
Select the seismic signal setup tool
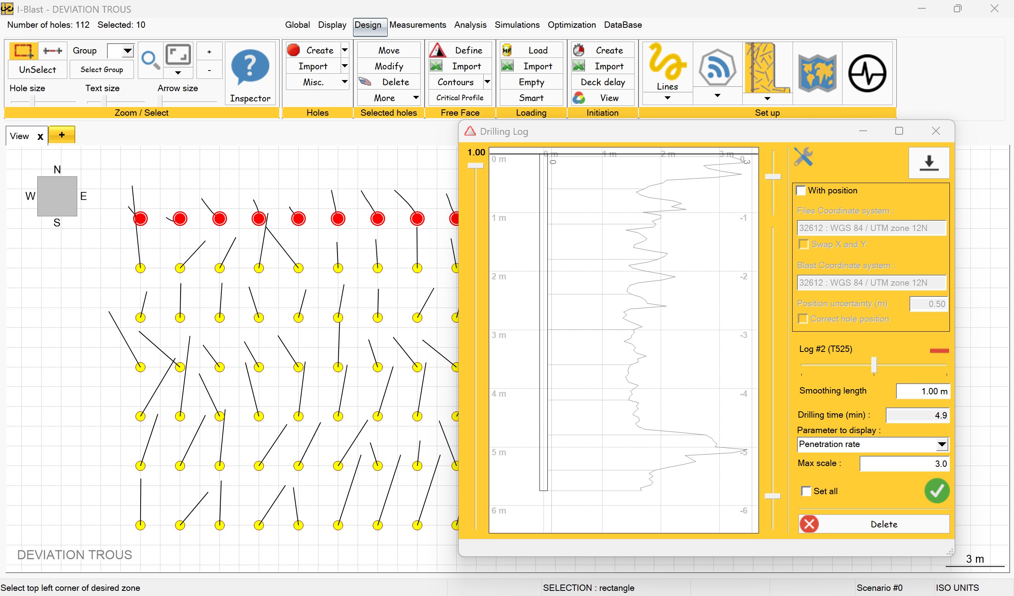pyautogui.click(x=867, y=73)
